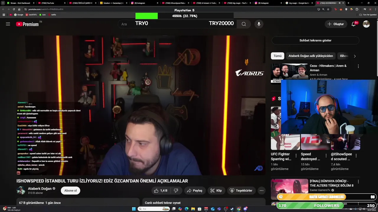Open the shield extension icon
Screen dimensions: 378x212
[x=346, y=9]
